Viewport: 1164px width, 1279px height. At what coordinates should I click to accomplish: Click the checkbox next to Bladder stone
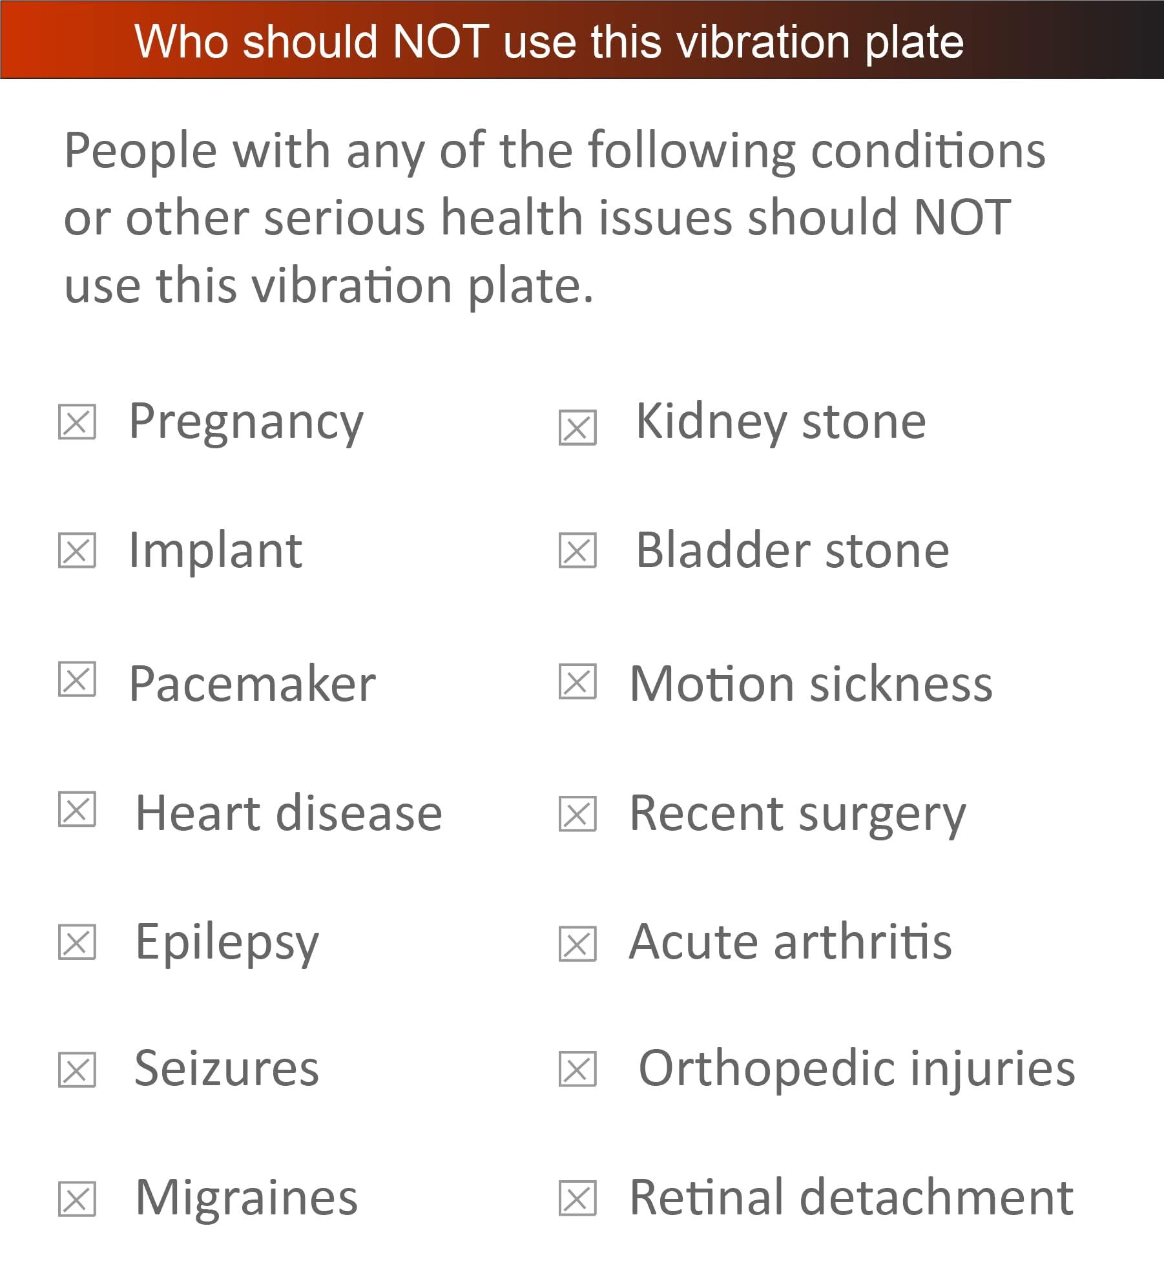click(577, 550)
